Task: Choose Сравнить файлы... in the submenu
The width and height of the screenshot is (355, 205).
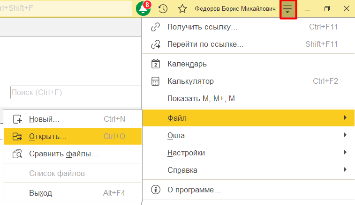Action: (73, 154)
